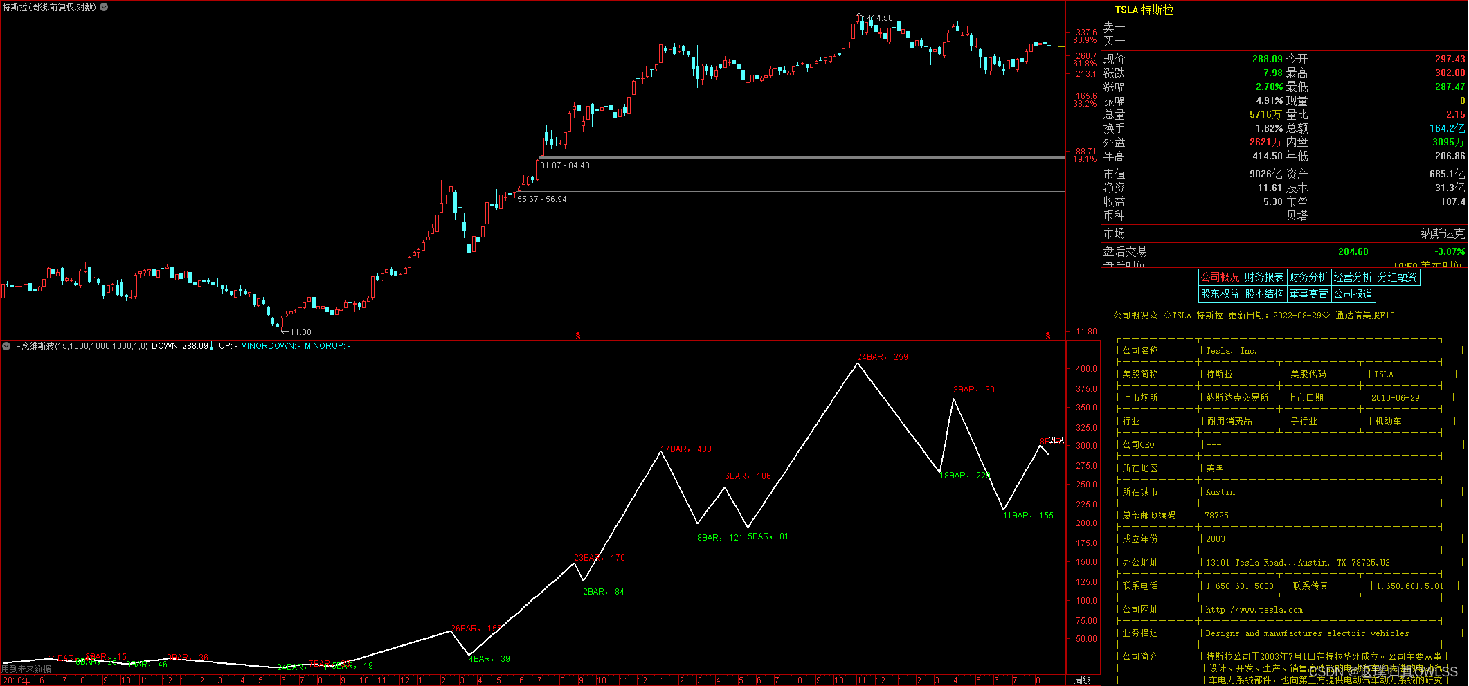Click the 纳斯达克 market label

(x=1443, y=234)
